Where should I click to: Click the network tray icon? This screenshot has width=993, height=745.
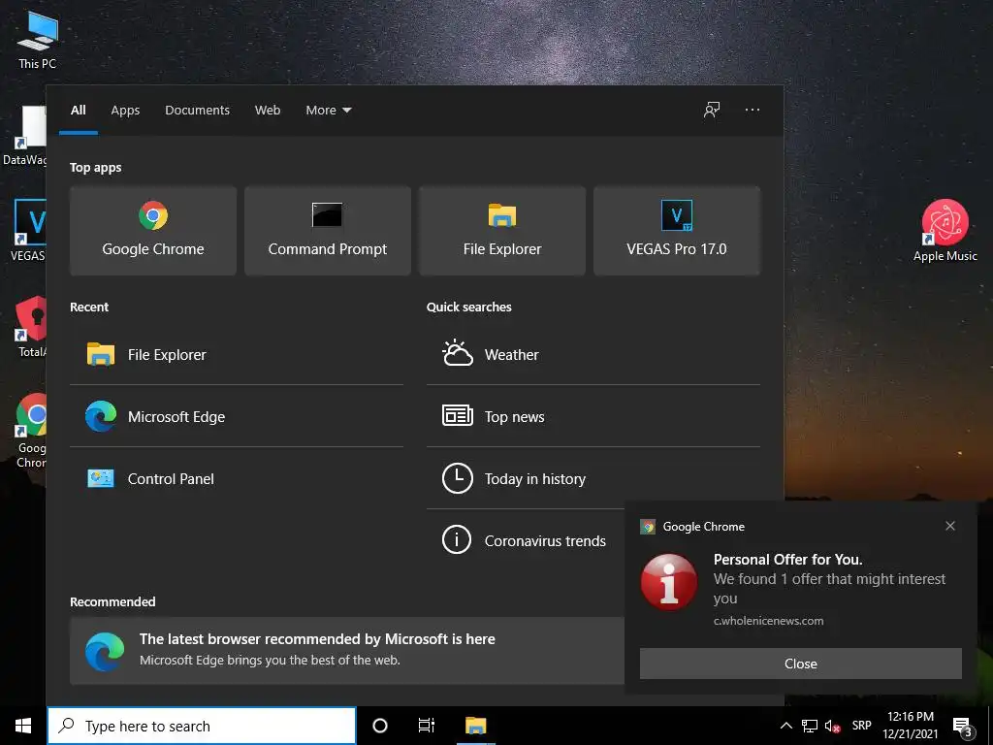810,726
